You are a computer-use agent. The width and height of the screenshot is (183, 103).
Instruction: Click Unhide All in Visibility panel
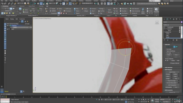134,13
